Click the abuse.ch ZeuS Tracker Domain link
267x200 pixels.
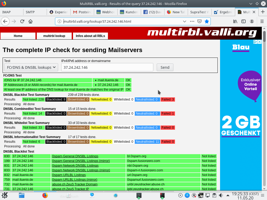pyautogui.click(x=75, y=184)
